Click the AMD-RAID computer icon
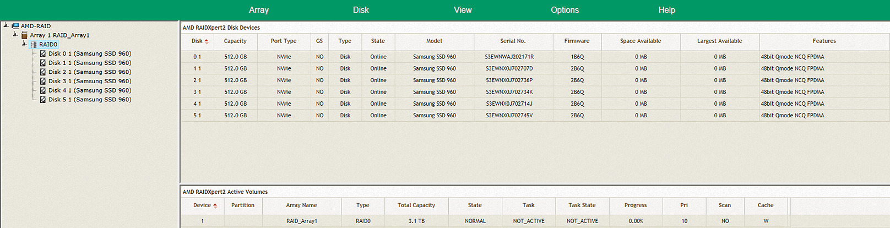The image size is (890, 228). pyautogui.click(x=15, y=26)
